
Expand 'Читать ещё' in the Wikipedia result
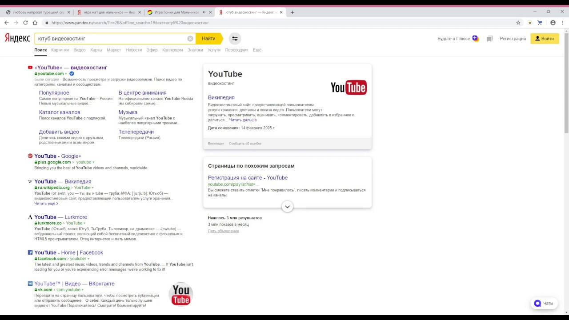(46, 203)
